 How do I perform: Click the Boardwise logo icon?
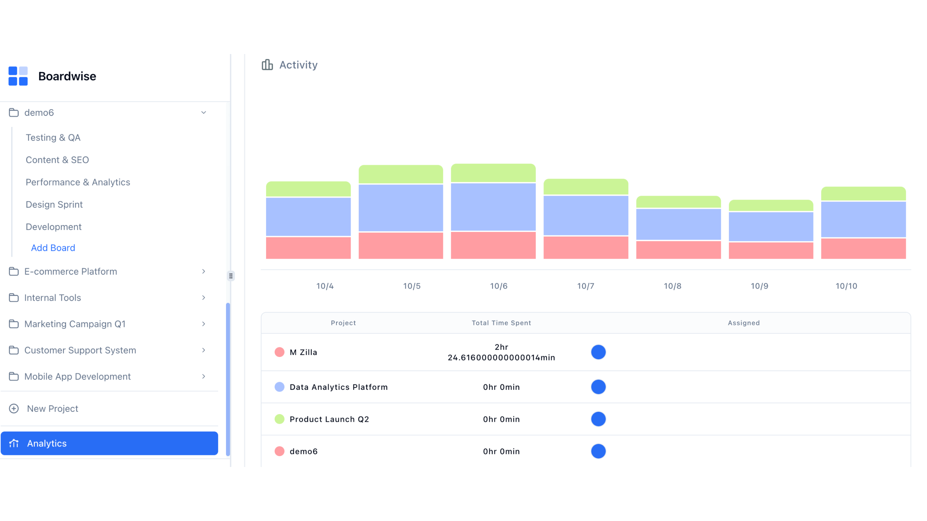coord(18,76)
